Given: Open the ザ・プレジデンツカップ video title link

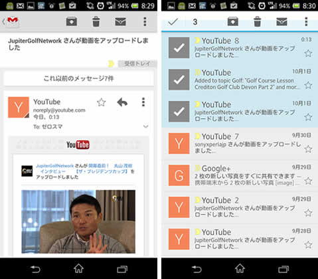Looking at the screenshot, I should 102,171.
